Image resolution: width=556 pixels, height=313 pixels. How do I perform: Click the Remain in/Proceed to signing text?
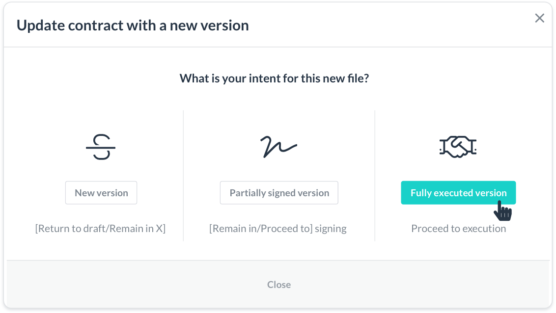point(278,228)
